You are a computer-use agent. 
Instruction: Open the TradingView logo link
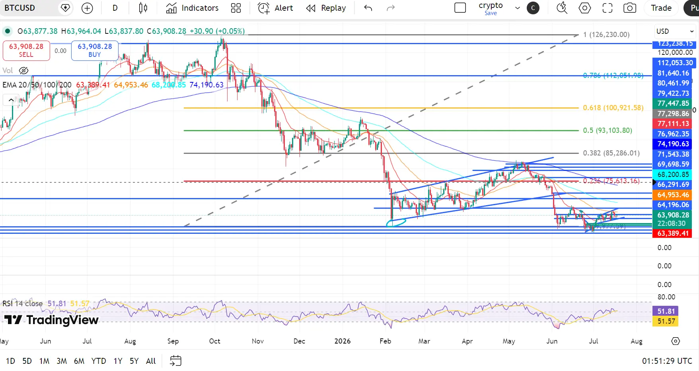click(51, 320)
